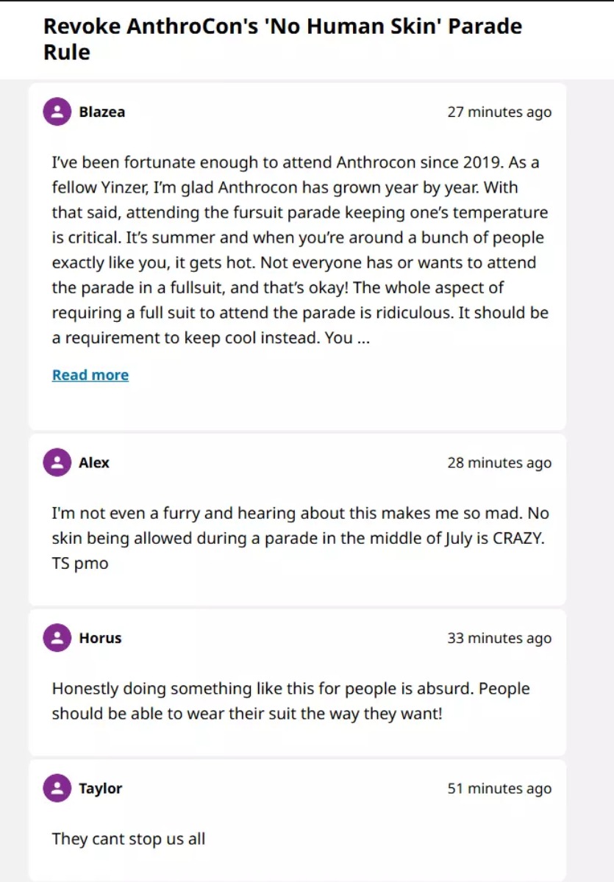Click the '27 minutes ago' timestamp
This screenshot has height=882, width=614.
point(499,112)
